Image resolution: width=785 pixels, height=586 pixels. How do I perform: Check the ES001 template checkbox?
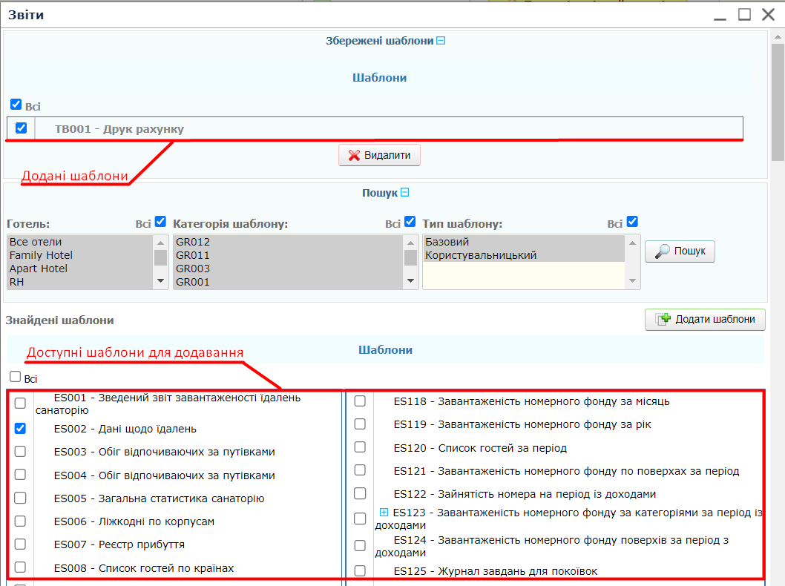point(20,404)
